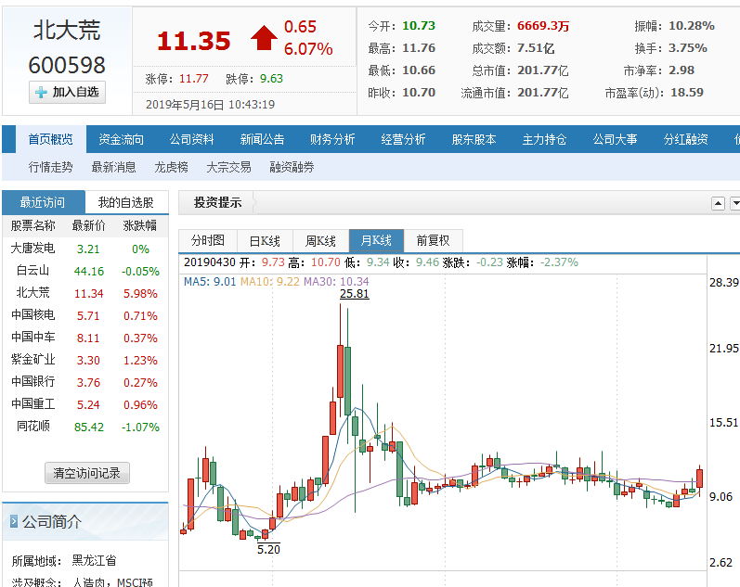
Task: Switch chart to 周K线 view
Action: [x=320, y=240]
